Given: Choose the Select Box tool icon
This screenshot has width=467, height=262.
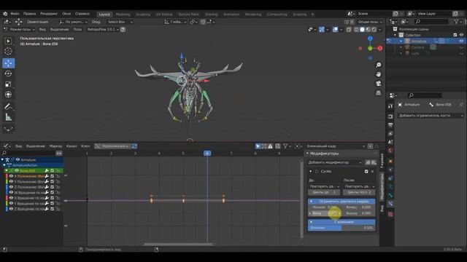Looking at the screenshot, I should [8, 41].
